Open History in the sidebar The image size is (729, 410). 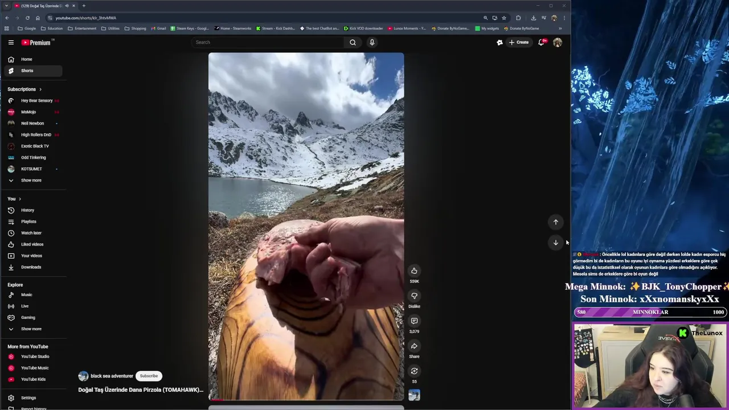[32, 210]
